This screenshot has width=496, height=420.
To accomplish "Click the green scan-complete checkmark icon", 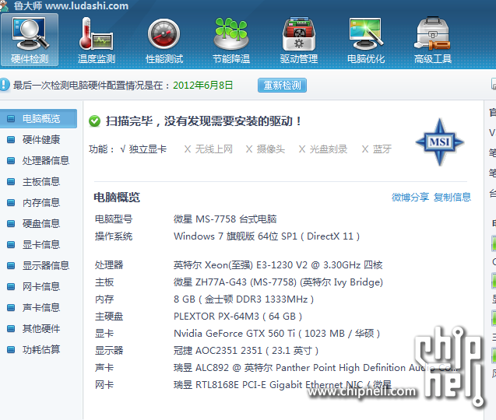I will point(94,121).
